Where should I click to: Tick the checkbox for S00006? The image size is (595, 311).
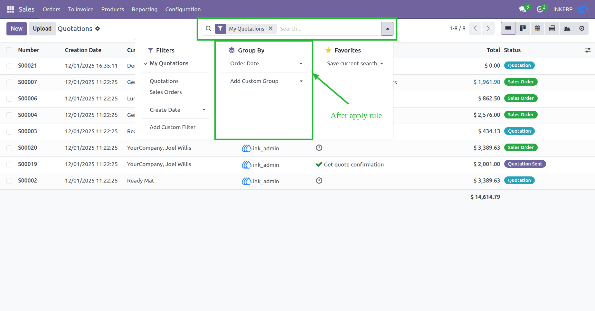point(9,99)
